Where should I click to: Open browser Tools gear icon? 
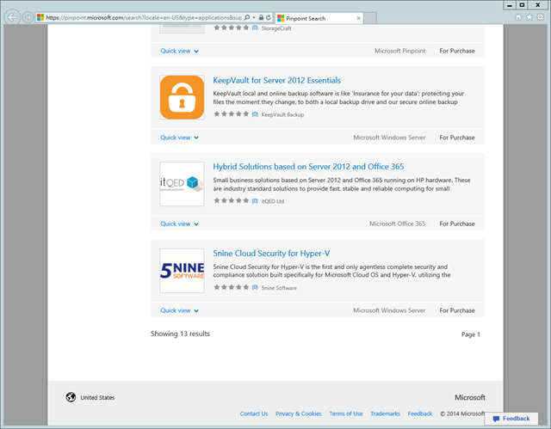(x=540, y=17)
